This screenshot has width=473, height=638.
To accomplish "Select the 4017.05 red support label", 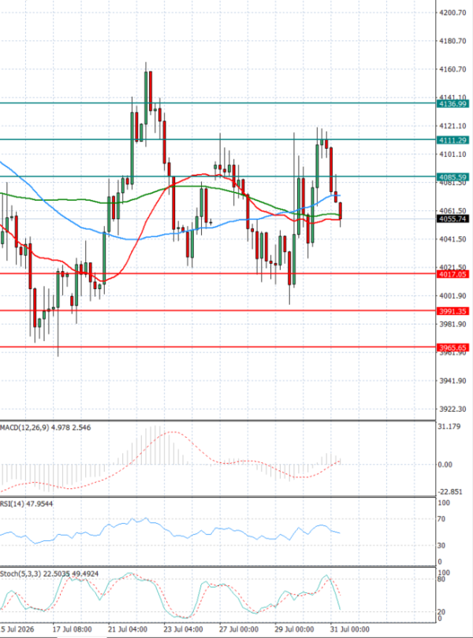I will 453,274.
